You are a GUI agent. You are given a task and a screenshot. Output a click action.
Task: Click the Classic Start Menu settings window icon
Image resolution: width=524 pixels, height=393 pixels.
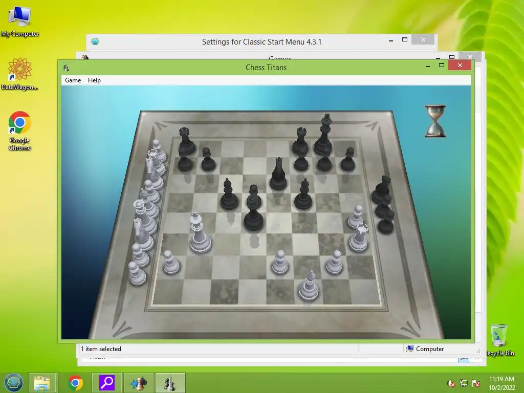click(95, 41)
